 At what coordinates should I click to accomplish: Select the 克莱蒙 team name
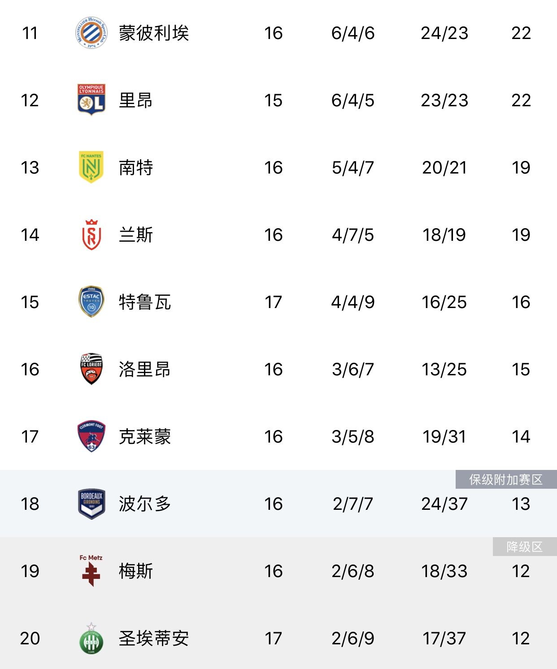145,437
